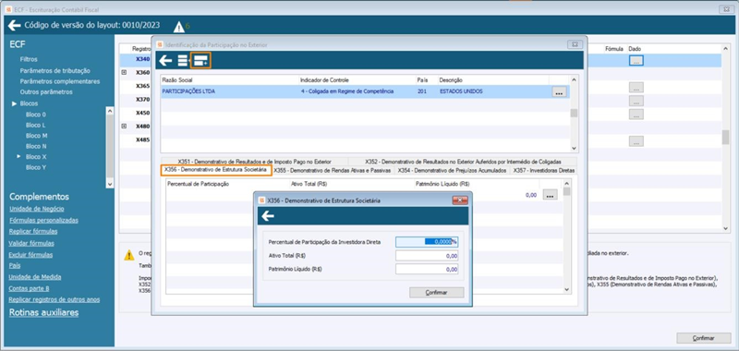Viewport: 739px width, 351px height.
Task: Open Fórmulas personalizadas link
Action: 43,220
